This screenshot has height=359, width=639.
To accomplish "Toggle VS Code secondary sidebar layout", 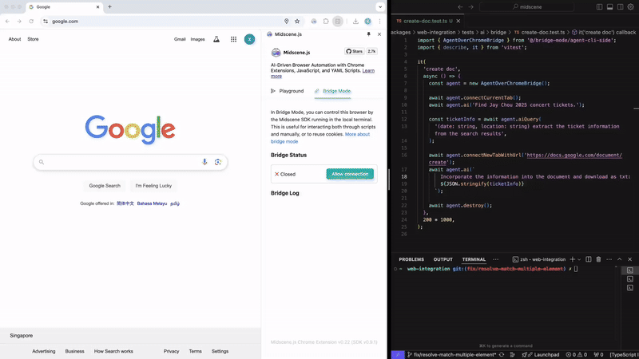I will pyautogui.click(x=621, y=7).
